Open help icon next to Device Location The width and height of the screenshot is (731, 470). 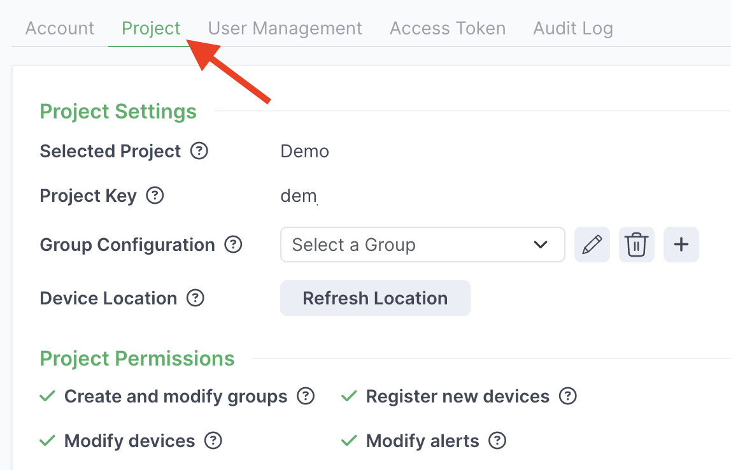[x=195, y=299]
